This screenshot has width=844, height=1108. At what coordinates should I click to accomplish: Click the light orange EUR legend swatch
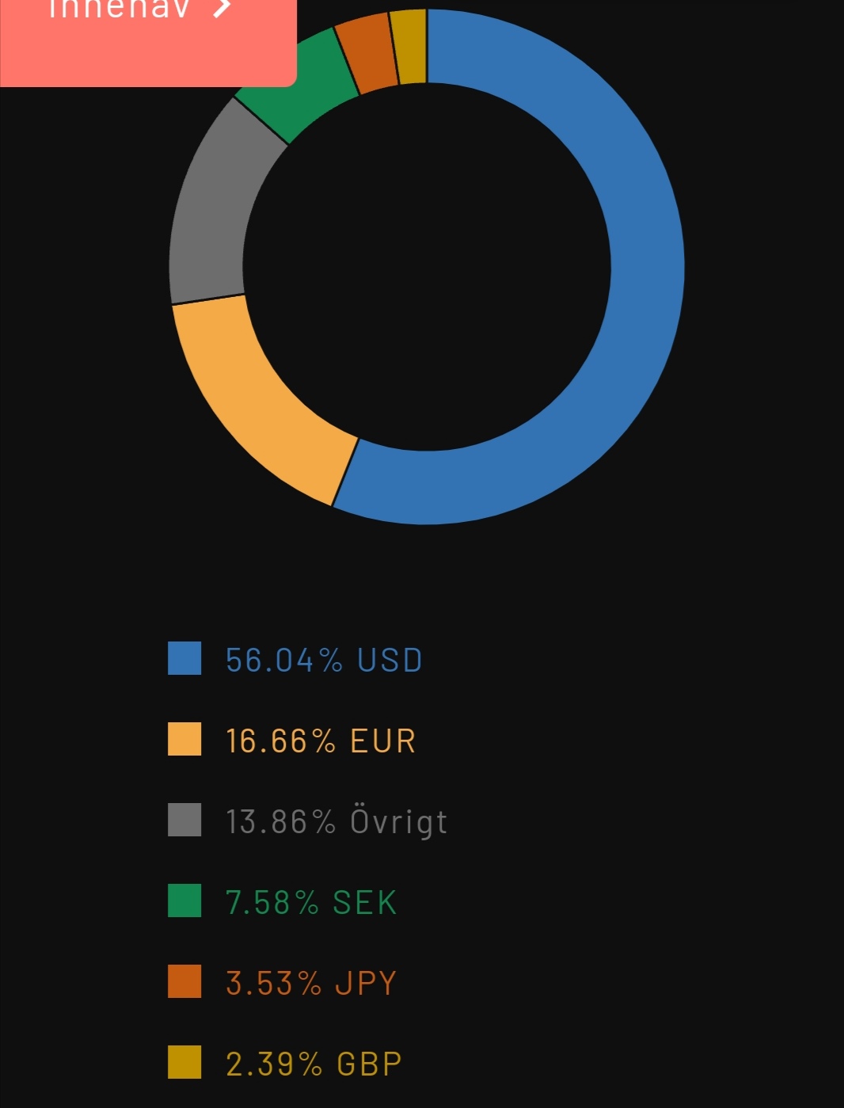coord(184,739)
